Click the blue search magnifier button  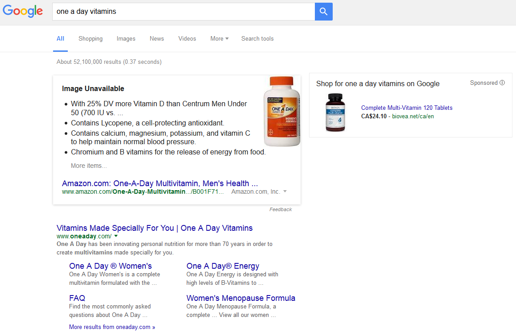click(x=323, y=12)
